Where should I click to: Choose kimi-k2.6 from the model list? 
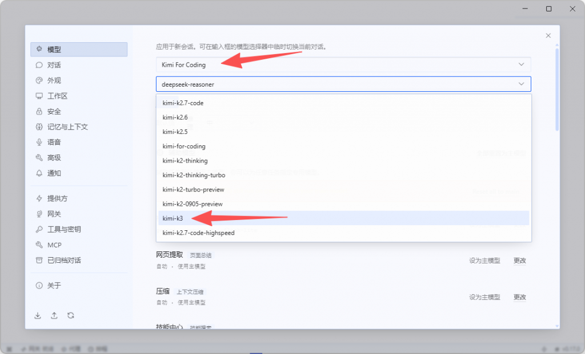(x=343, y=117)
